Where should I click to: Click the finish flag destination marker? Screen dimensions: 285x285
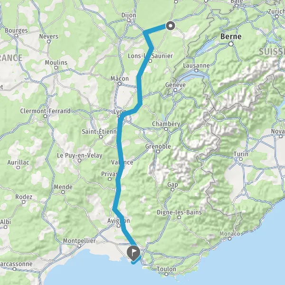(133, 253)
